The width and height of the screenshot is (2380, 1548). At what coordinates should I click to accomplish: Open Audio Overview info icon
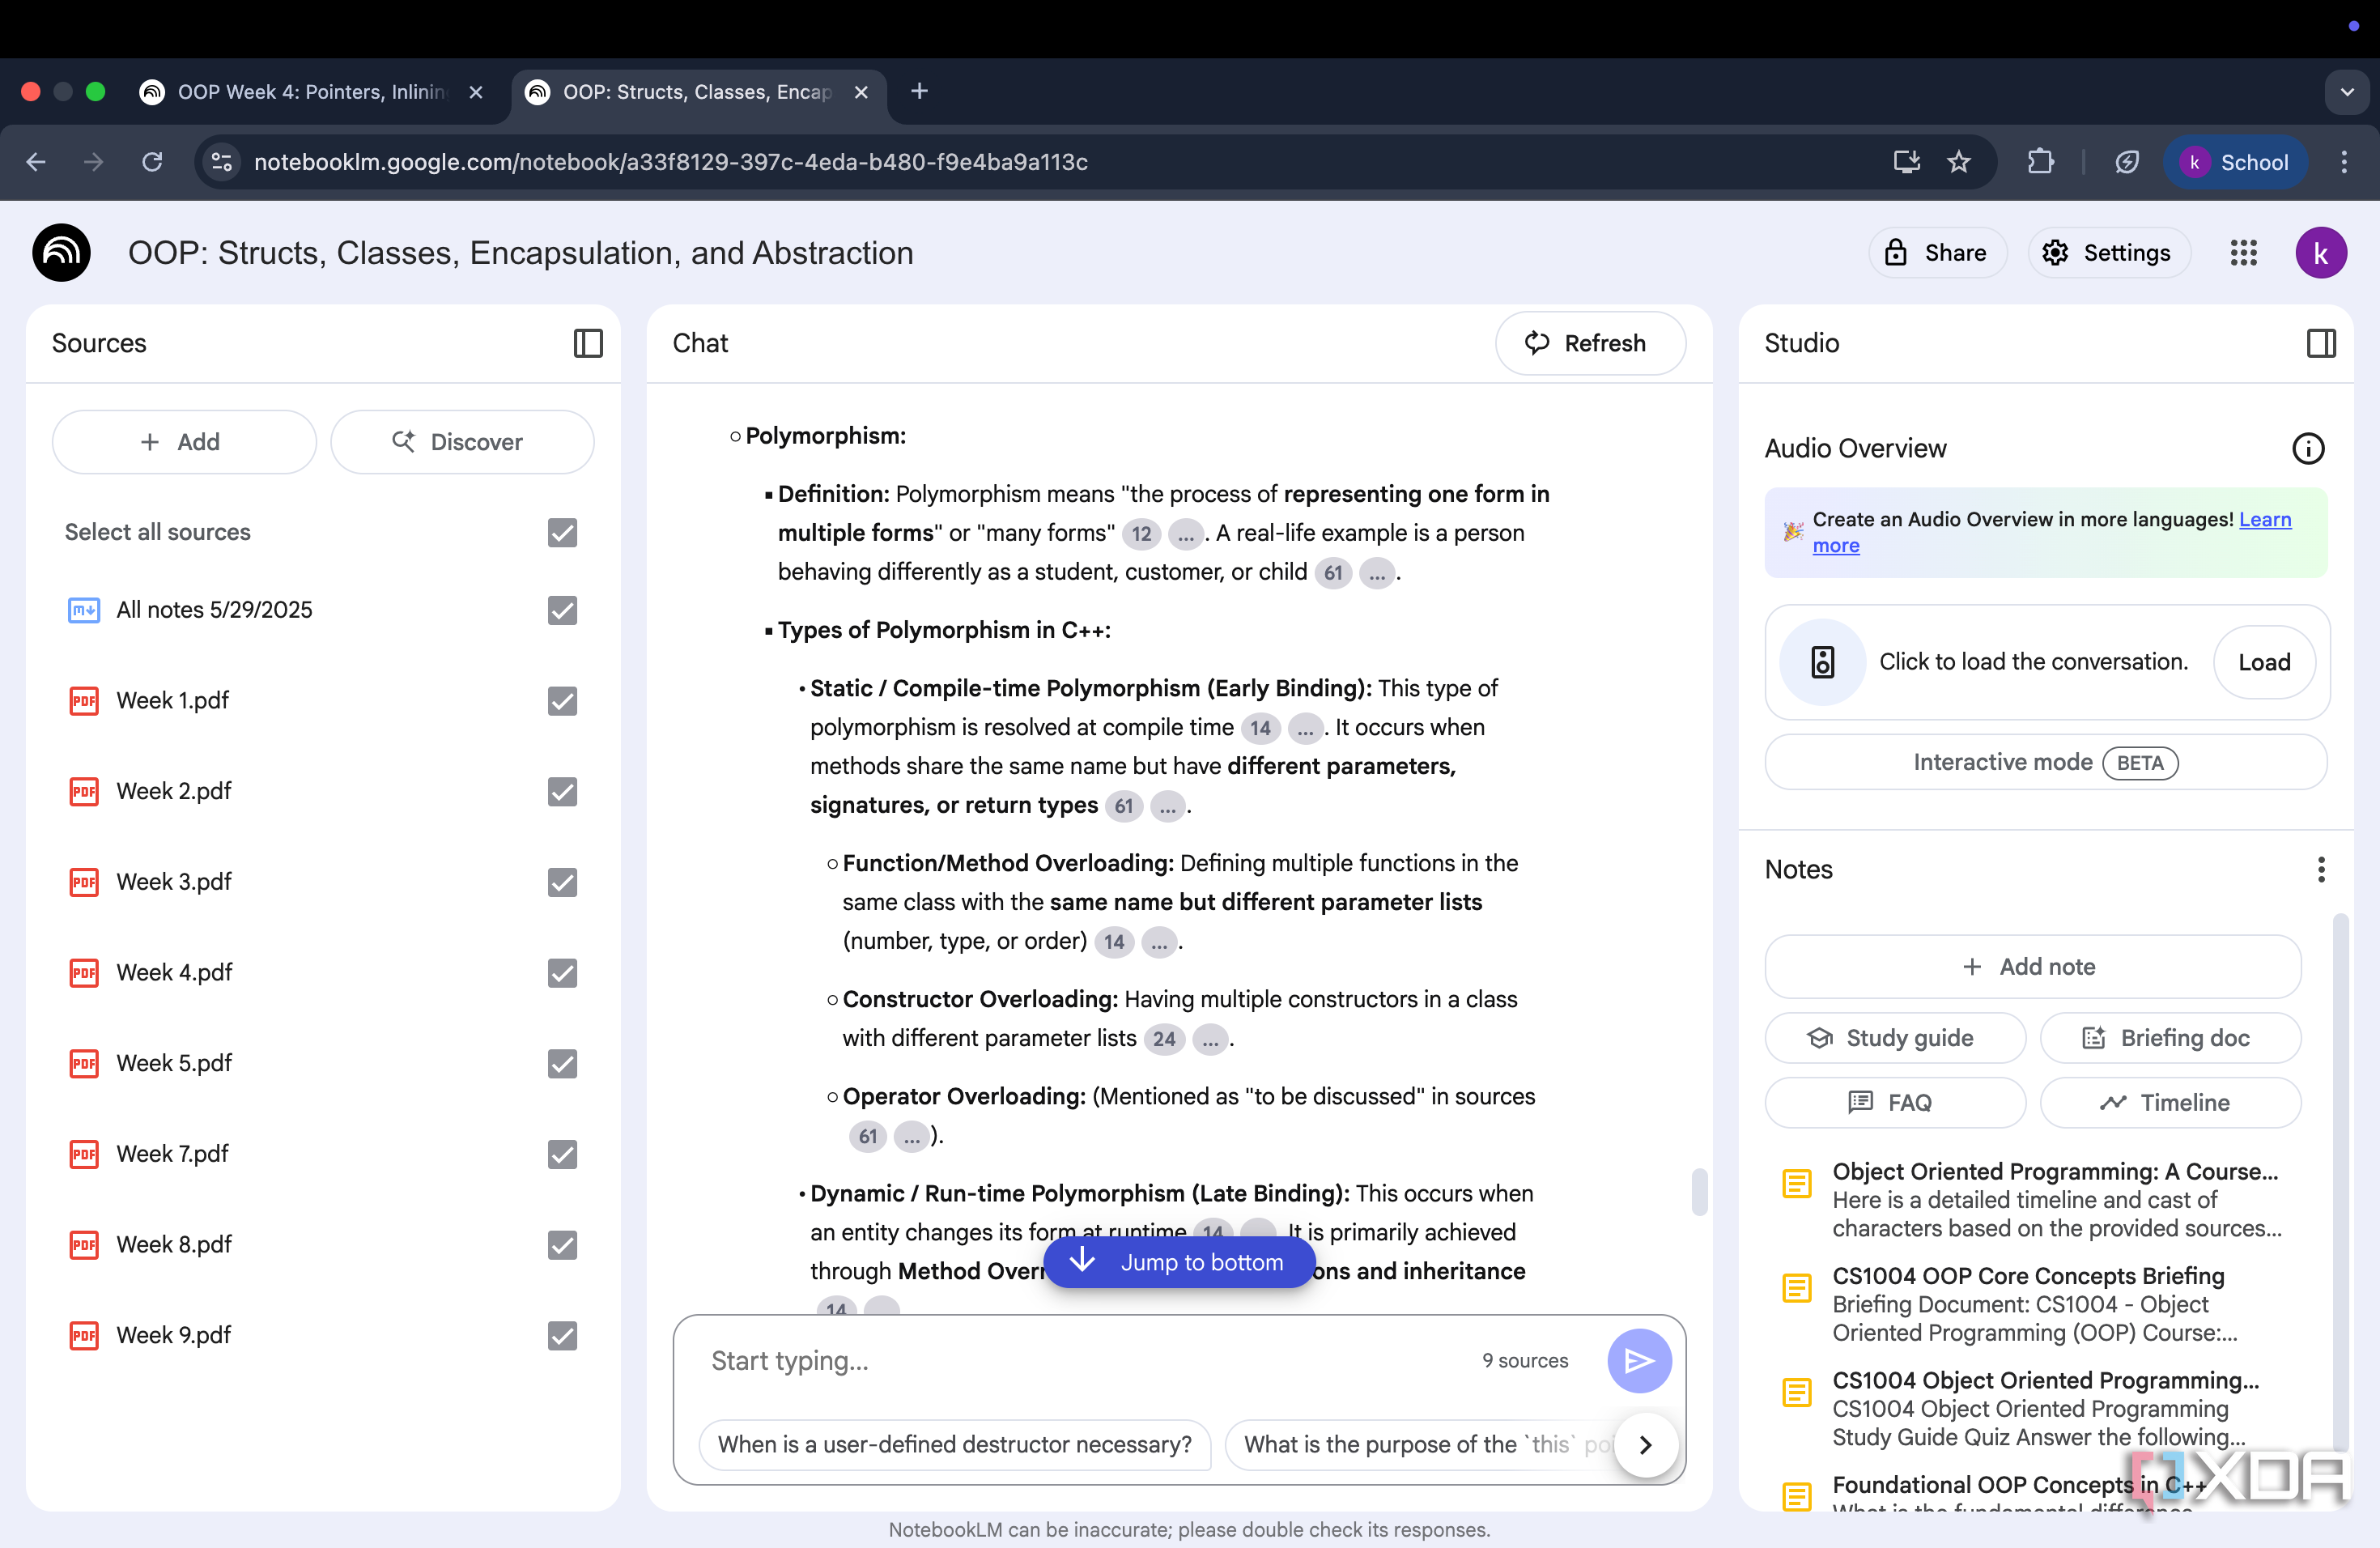pos(2307,448)
